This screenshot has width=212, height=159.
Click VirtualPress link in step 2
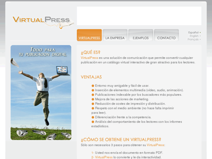[104, 157]
